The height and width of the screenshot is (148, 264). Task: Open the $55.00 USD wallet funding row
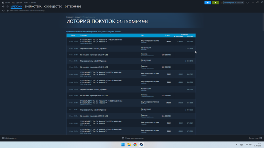pos(131,116)
